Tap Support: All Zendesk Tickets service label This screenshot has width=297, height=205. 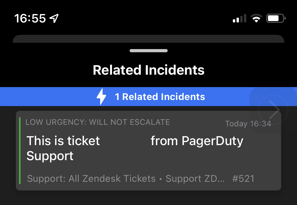point(91,179)
